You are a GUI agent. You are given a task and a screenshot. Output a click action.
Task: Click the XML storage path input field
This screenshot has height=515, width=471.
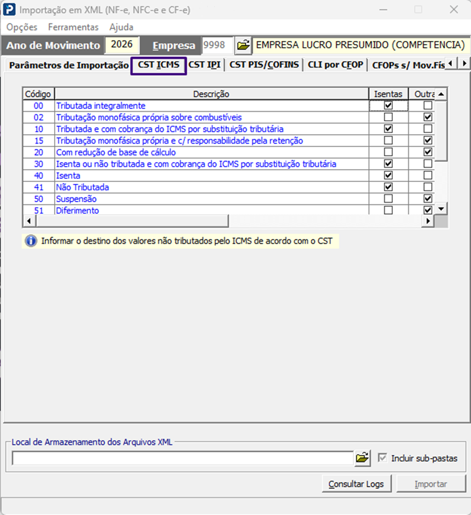point(182,458)
